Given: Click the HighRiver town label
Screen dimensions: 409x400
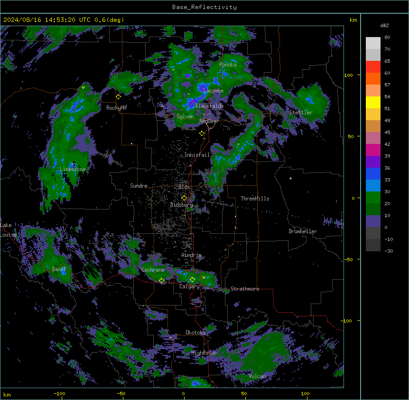Looking at the screenshot, I should point(204,353).
